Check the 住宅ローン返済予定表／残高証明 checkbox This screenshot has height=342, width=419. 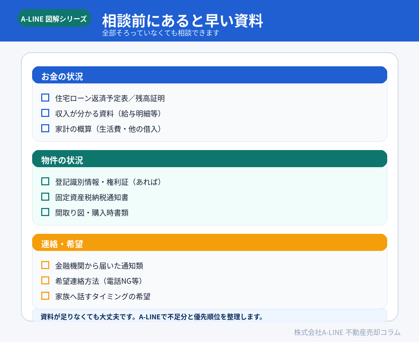pos(45,97)
